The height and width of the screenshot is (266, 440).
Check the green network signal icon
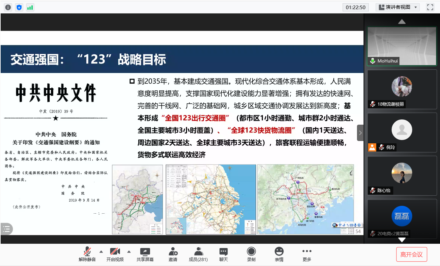tap(30, 7)
